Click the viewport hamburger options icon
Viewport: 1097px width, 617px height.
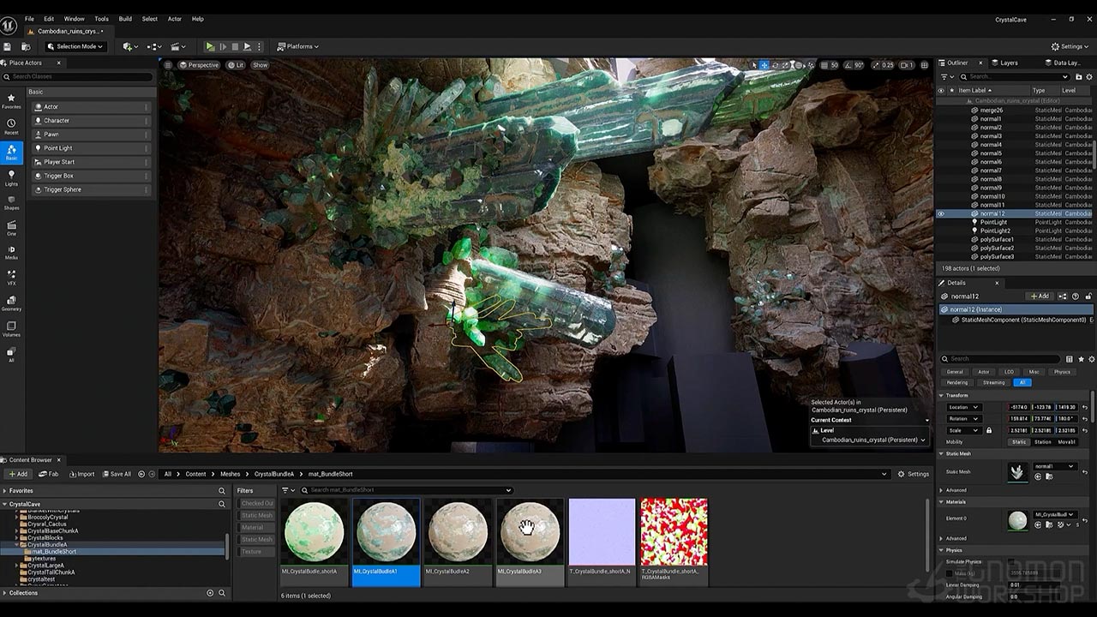[x=168, y=65]
